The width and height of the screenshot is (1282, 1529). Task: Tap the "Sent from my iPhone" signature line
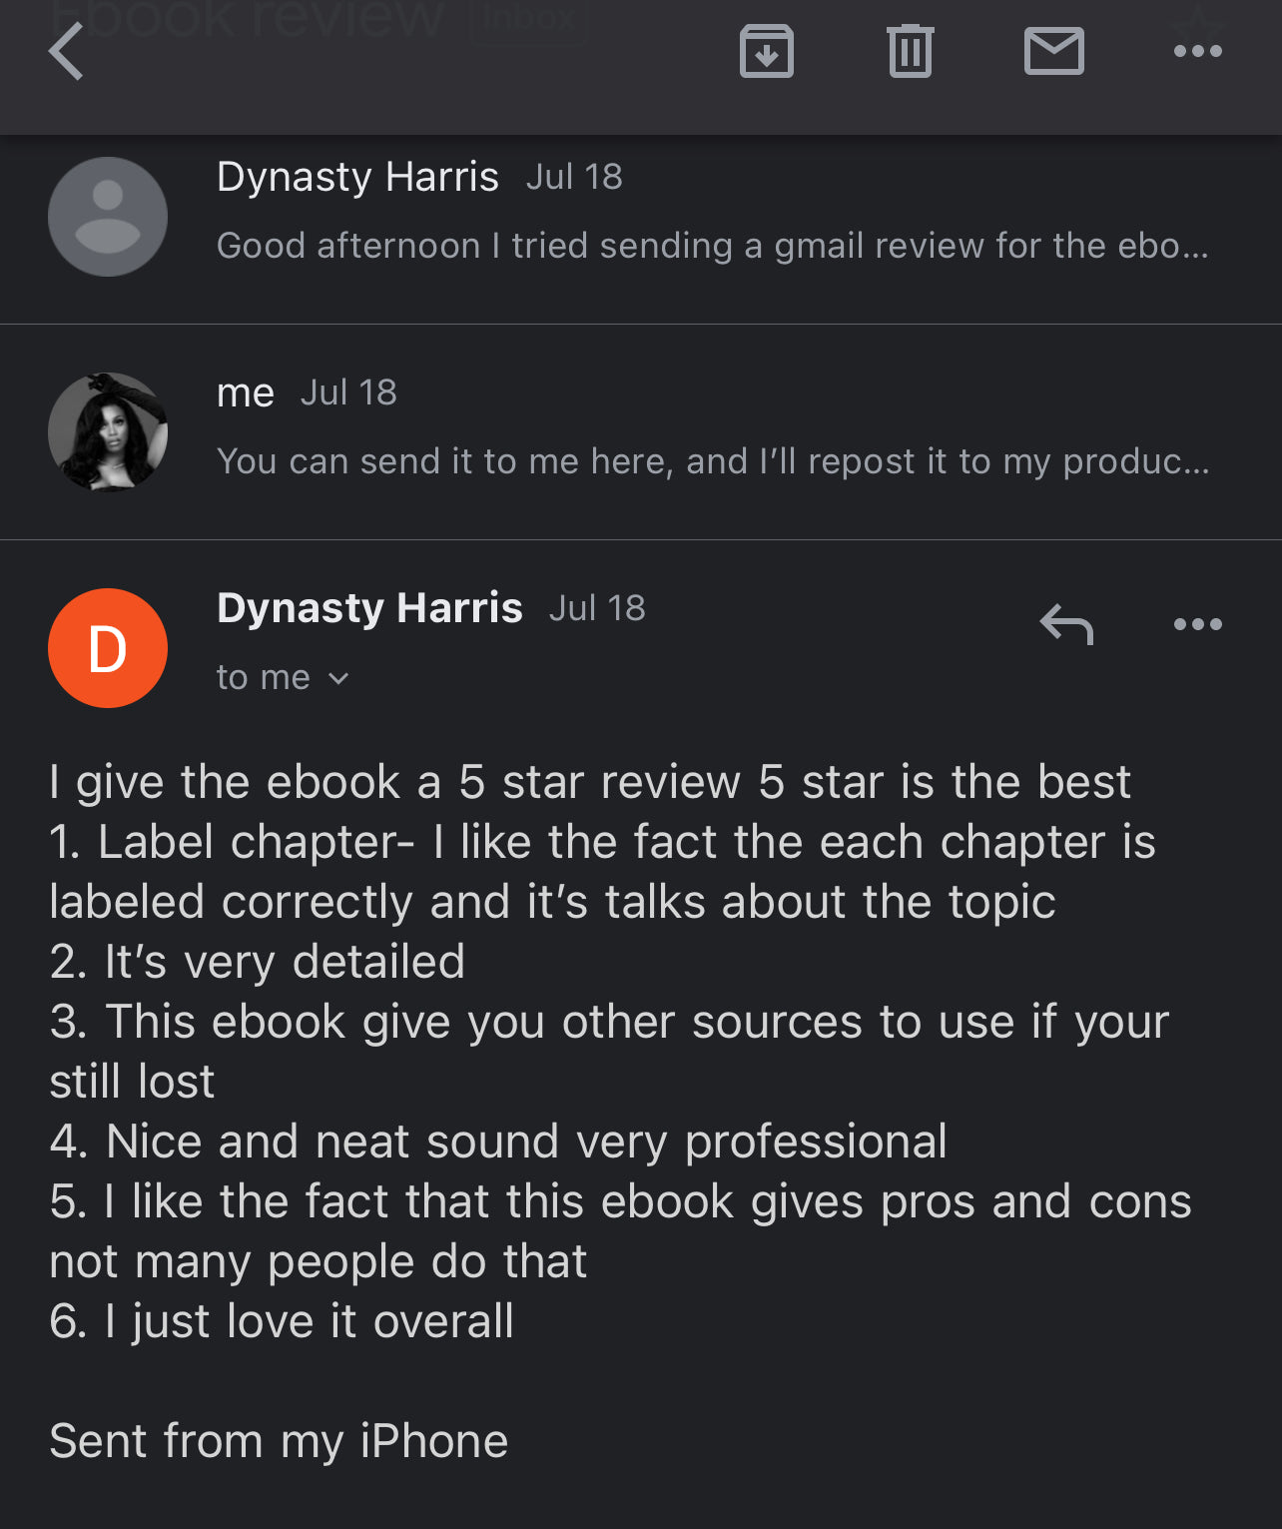(x=279, y=1441)
